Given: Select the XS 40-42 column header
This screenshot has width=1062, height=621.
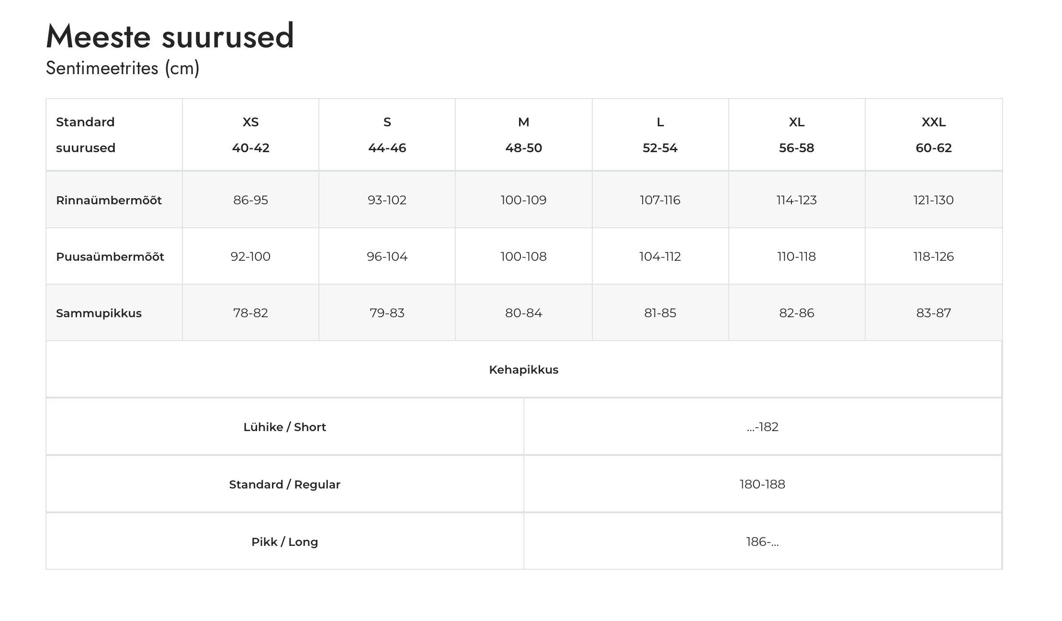Looking at the screenshot, I should (250, 135).
